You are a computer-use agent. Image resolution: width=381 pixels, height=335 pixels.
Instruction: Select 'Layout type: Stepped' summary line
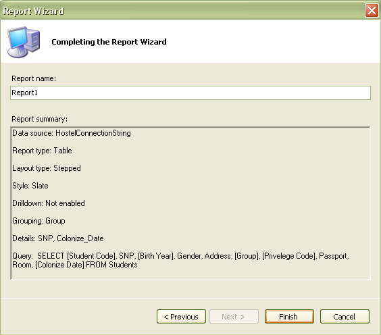[47, 168]
